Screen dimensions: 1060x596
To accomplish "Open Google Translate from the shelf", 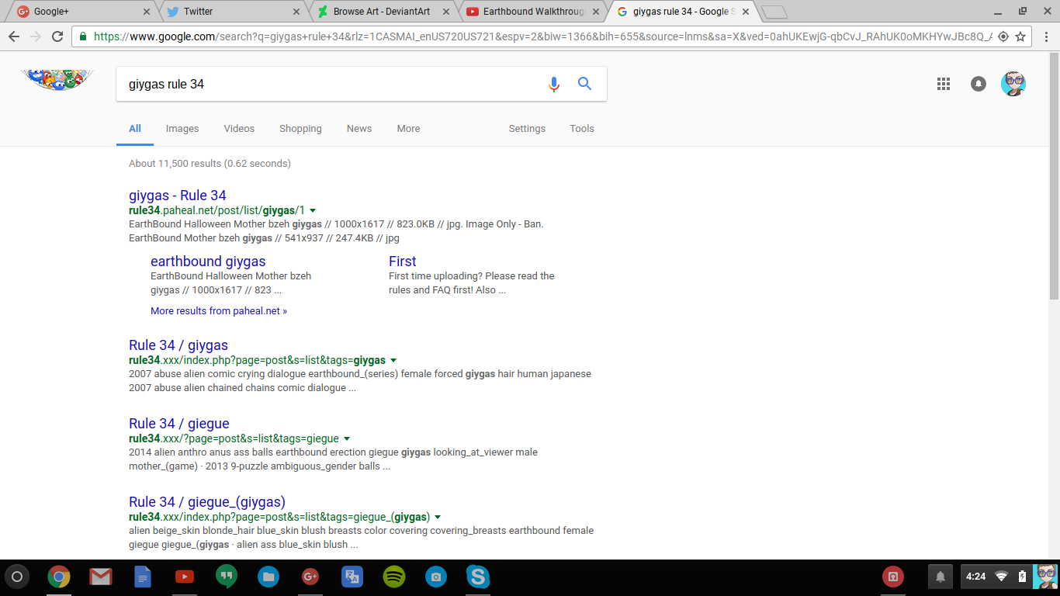I will pyautogui.click(x=352, y=577).
